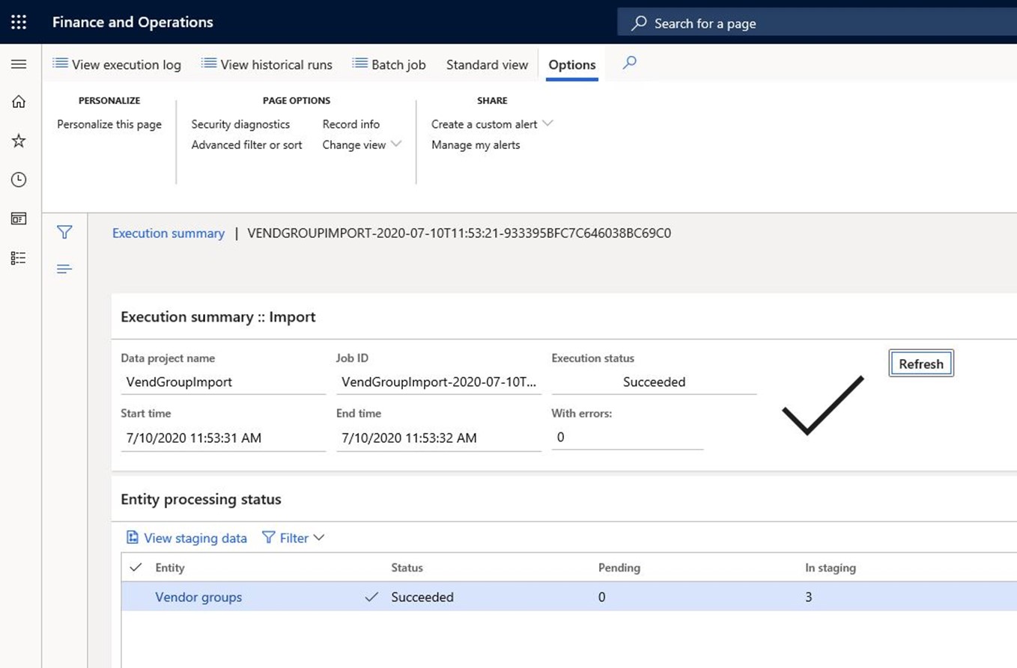The image size is (1017, 668).
Task: Open the Workspaces icon in sidebar
Action: point(19,218)
